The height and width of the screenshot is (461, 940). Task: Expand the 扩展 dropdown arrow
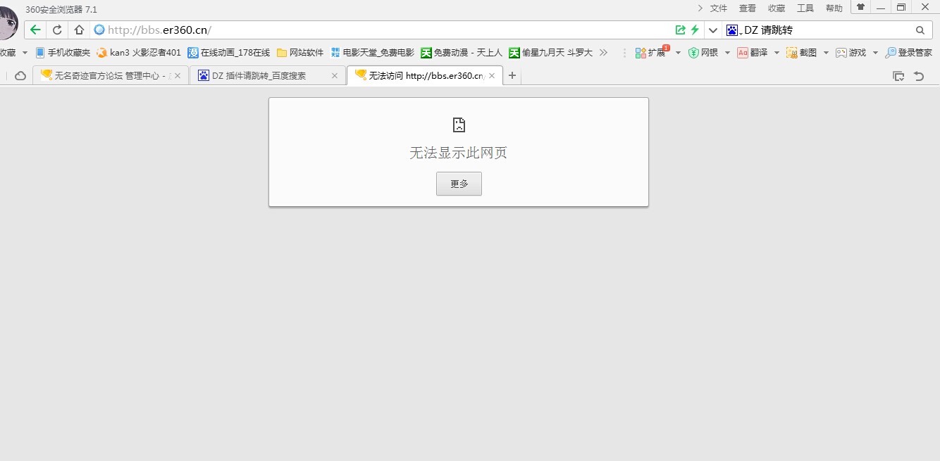[x=678, y=53]
